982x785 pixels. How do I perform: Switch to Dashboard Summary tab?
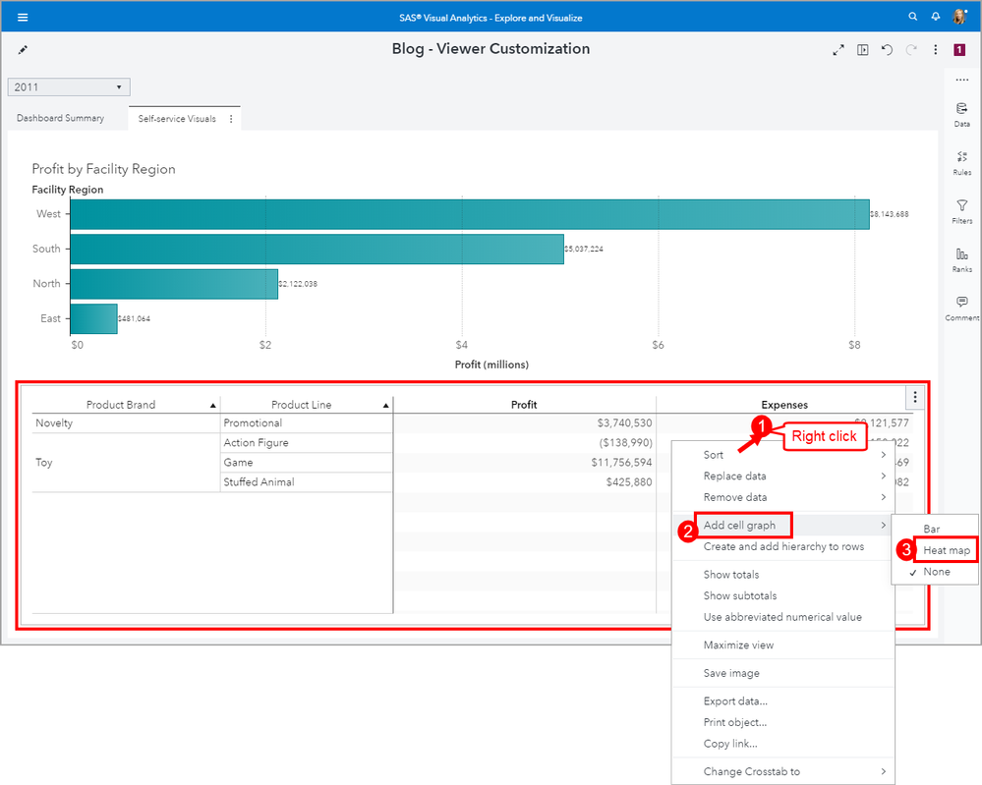tap(61, 118)
